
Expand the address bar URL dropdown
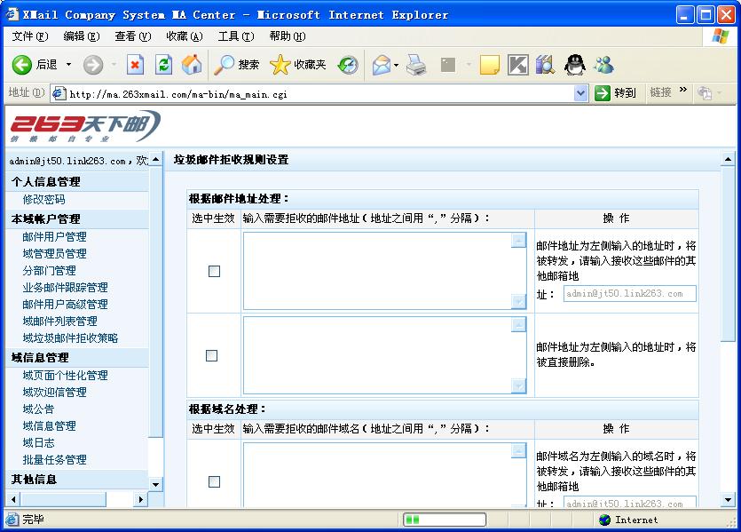(580, 93)
